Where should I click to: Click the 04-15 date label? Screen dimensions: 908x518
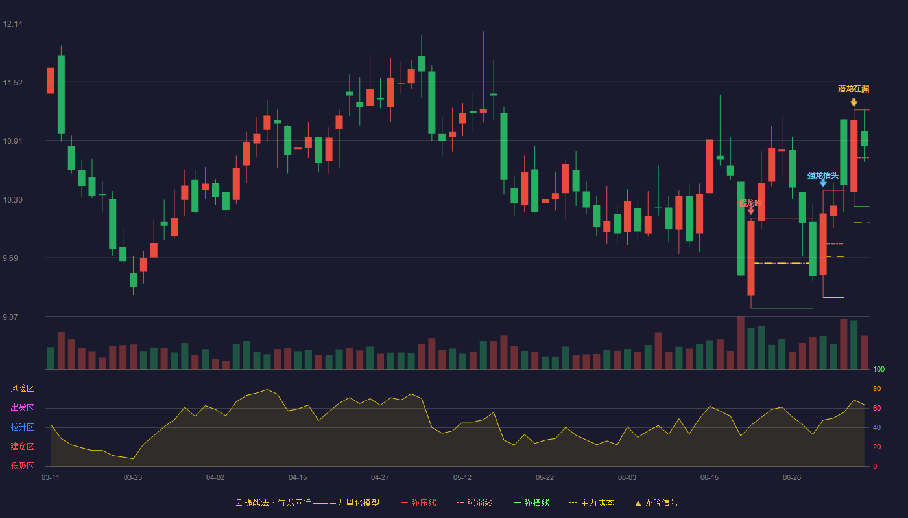tap(298, 477)
